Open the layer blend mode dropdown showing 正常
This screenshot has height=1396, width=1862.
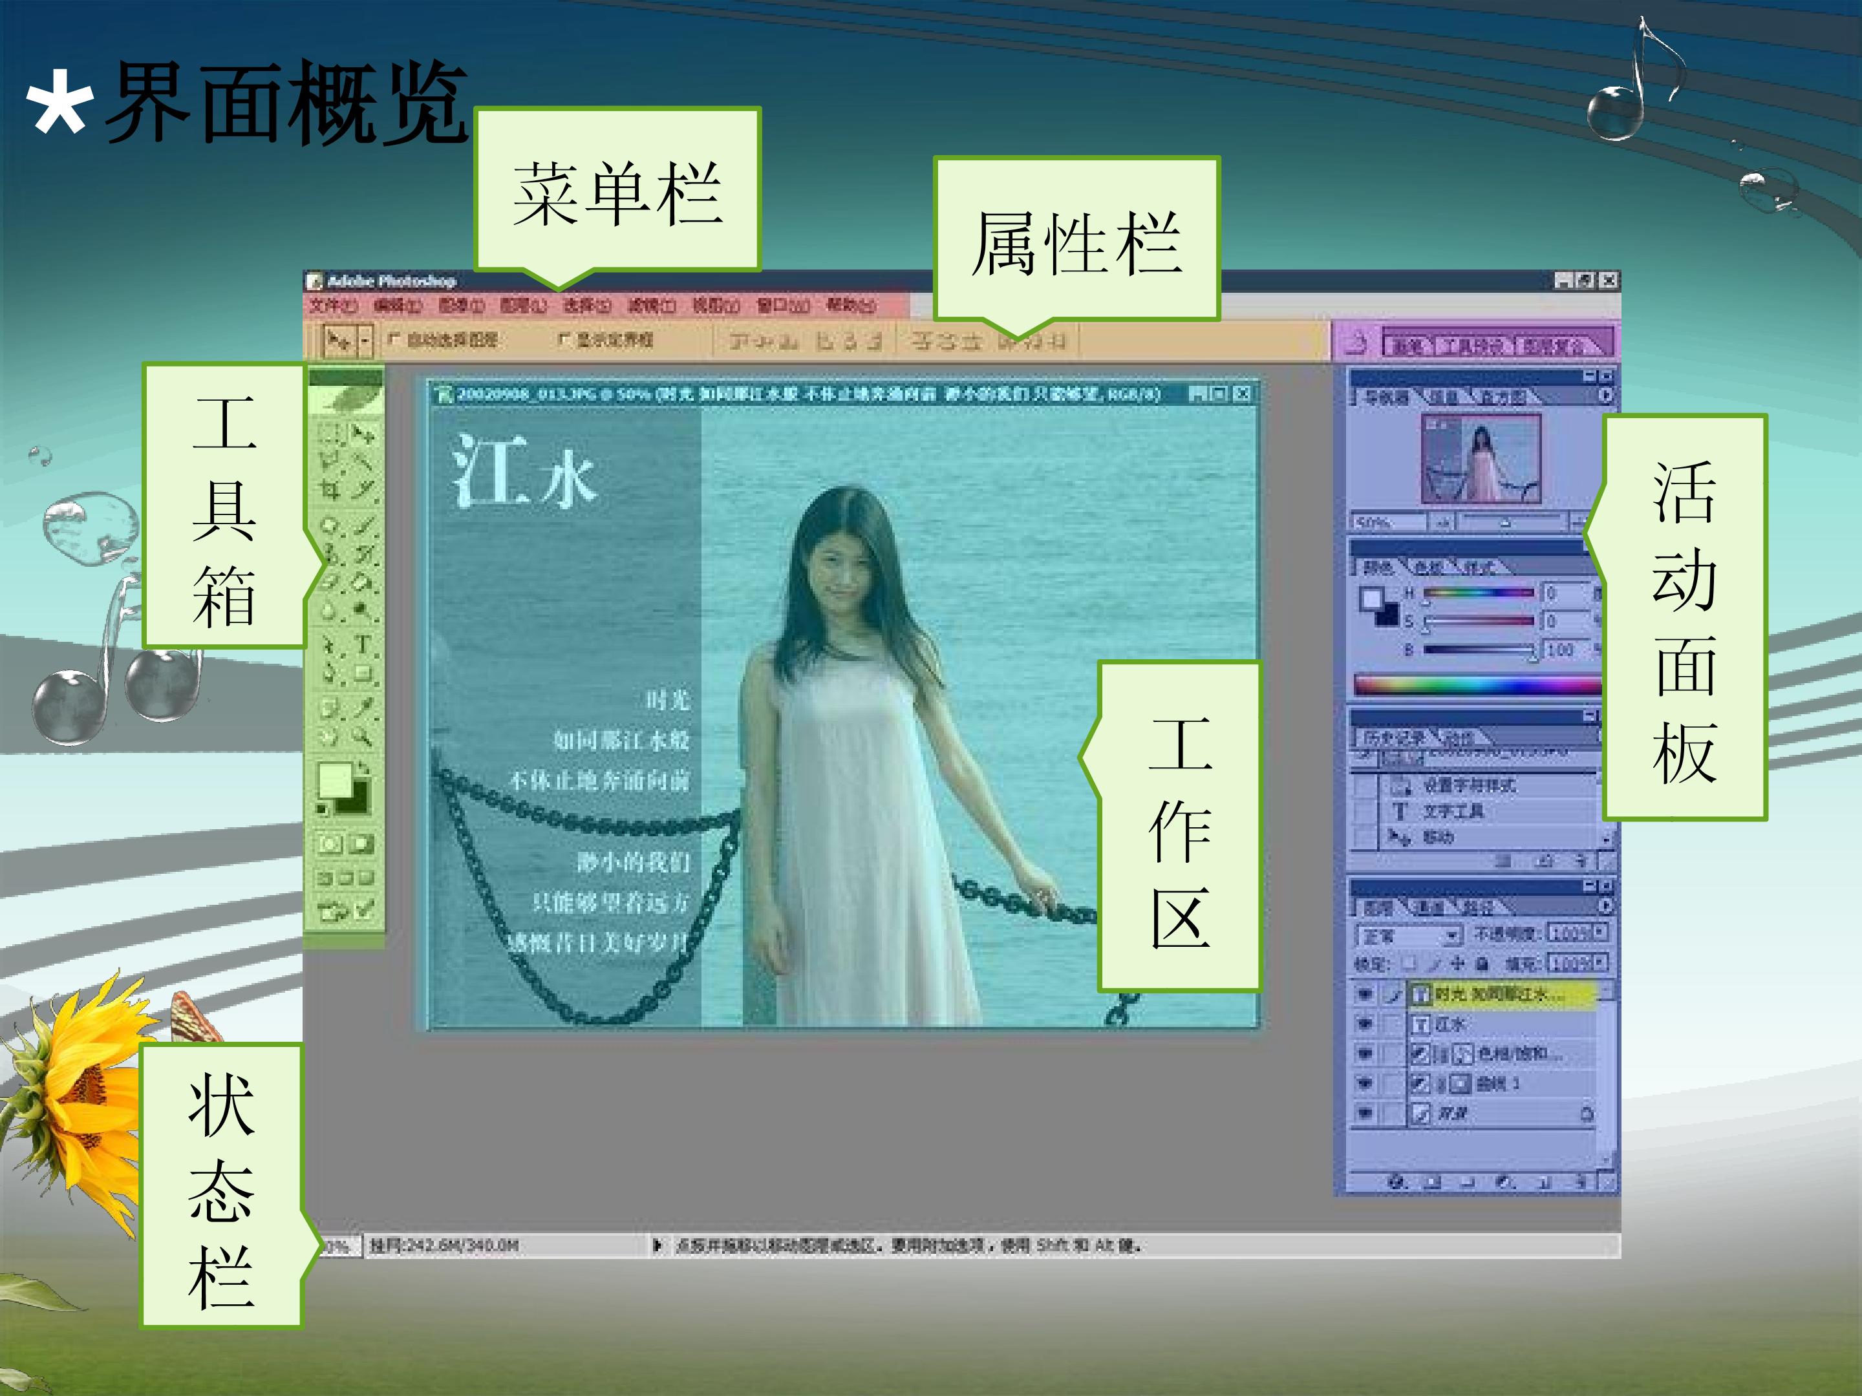click(x=1409, y=936)
